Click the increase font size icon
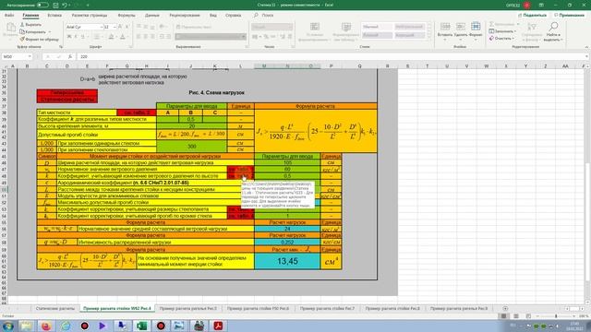591x332 pixels. click(120, 27)
